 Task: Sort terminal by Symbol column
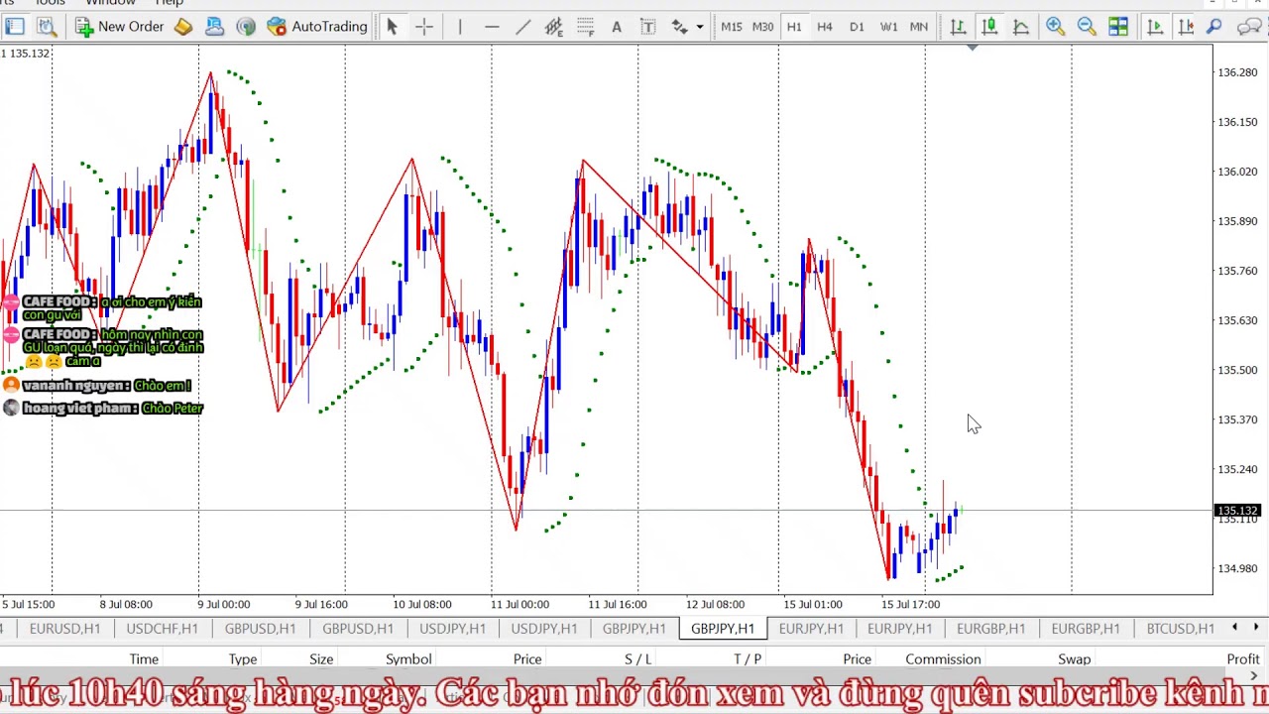(408, 658)
